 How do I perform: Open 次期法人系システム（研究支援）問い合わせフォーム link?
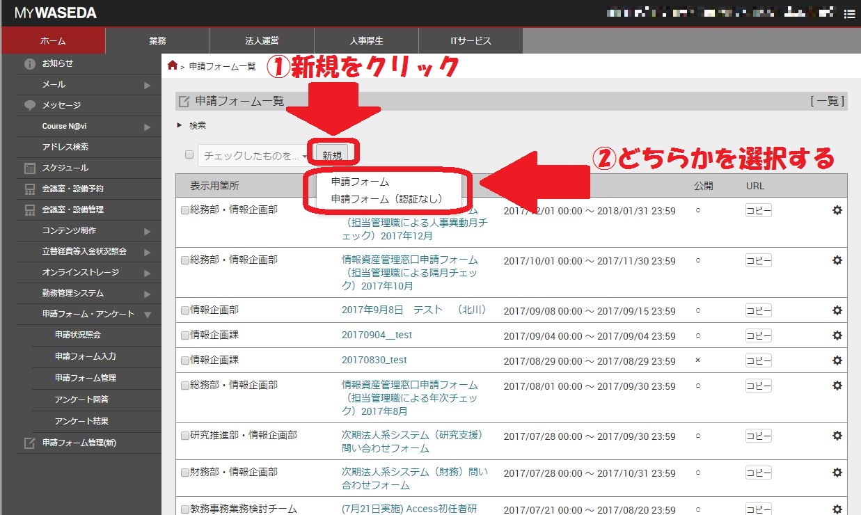[412, 441]
